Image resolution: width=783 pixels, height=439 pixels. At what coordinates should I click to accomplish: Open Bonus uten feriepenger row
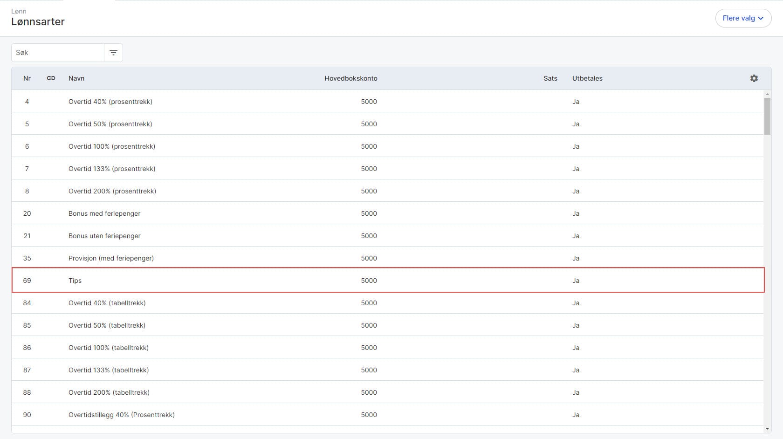coord(104,236)
